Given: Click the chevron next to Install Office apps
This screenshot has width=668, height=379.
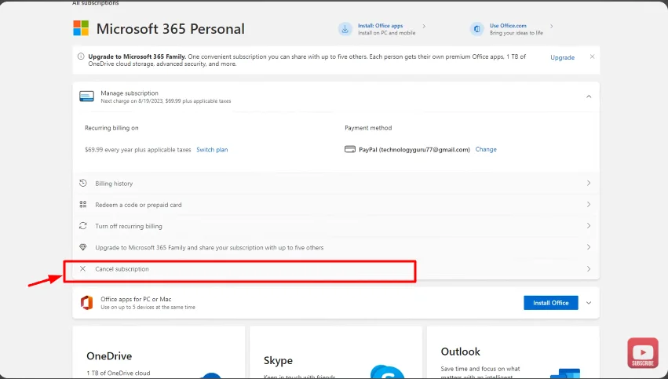Looking at the screenshot, I should [424, 26].
